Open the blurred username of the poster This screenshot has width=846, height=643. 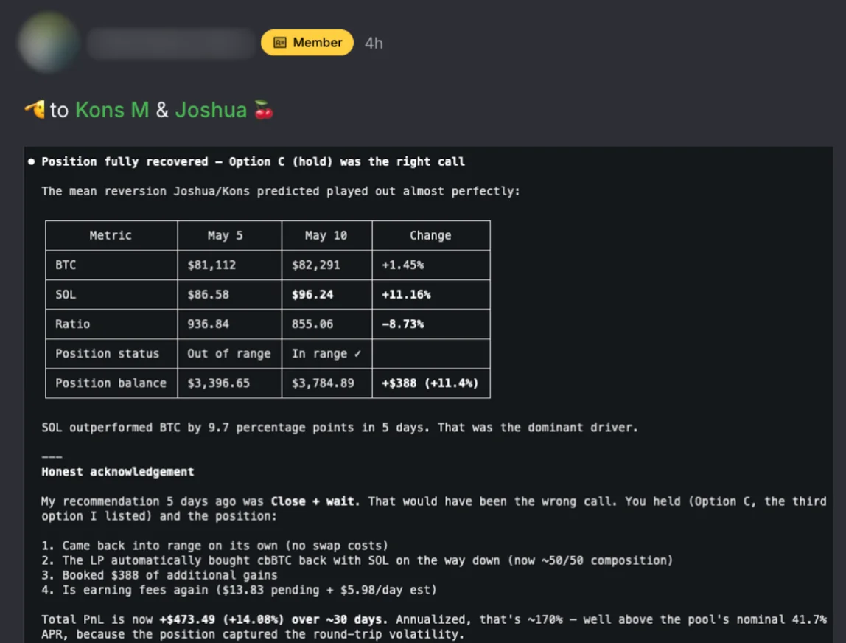coord(170,44)
